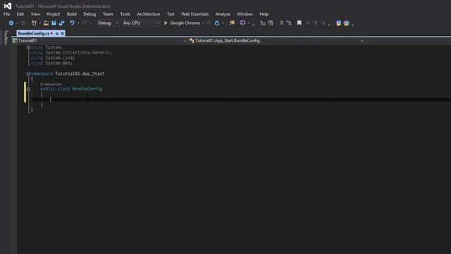Click the blue Refresh browser icon
The width and height of the screenshot is (451, 254).
pyautogui.click(x=217, y=23)
